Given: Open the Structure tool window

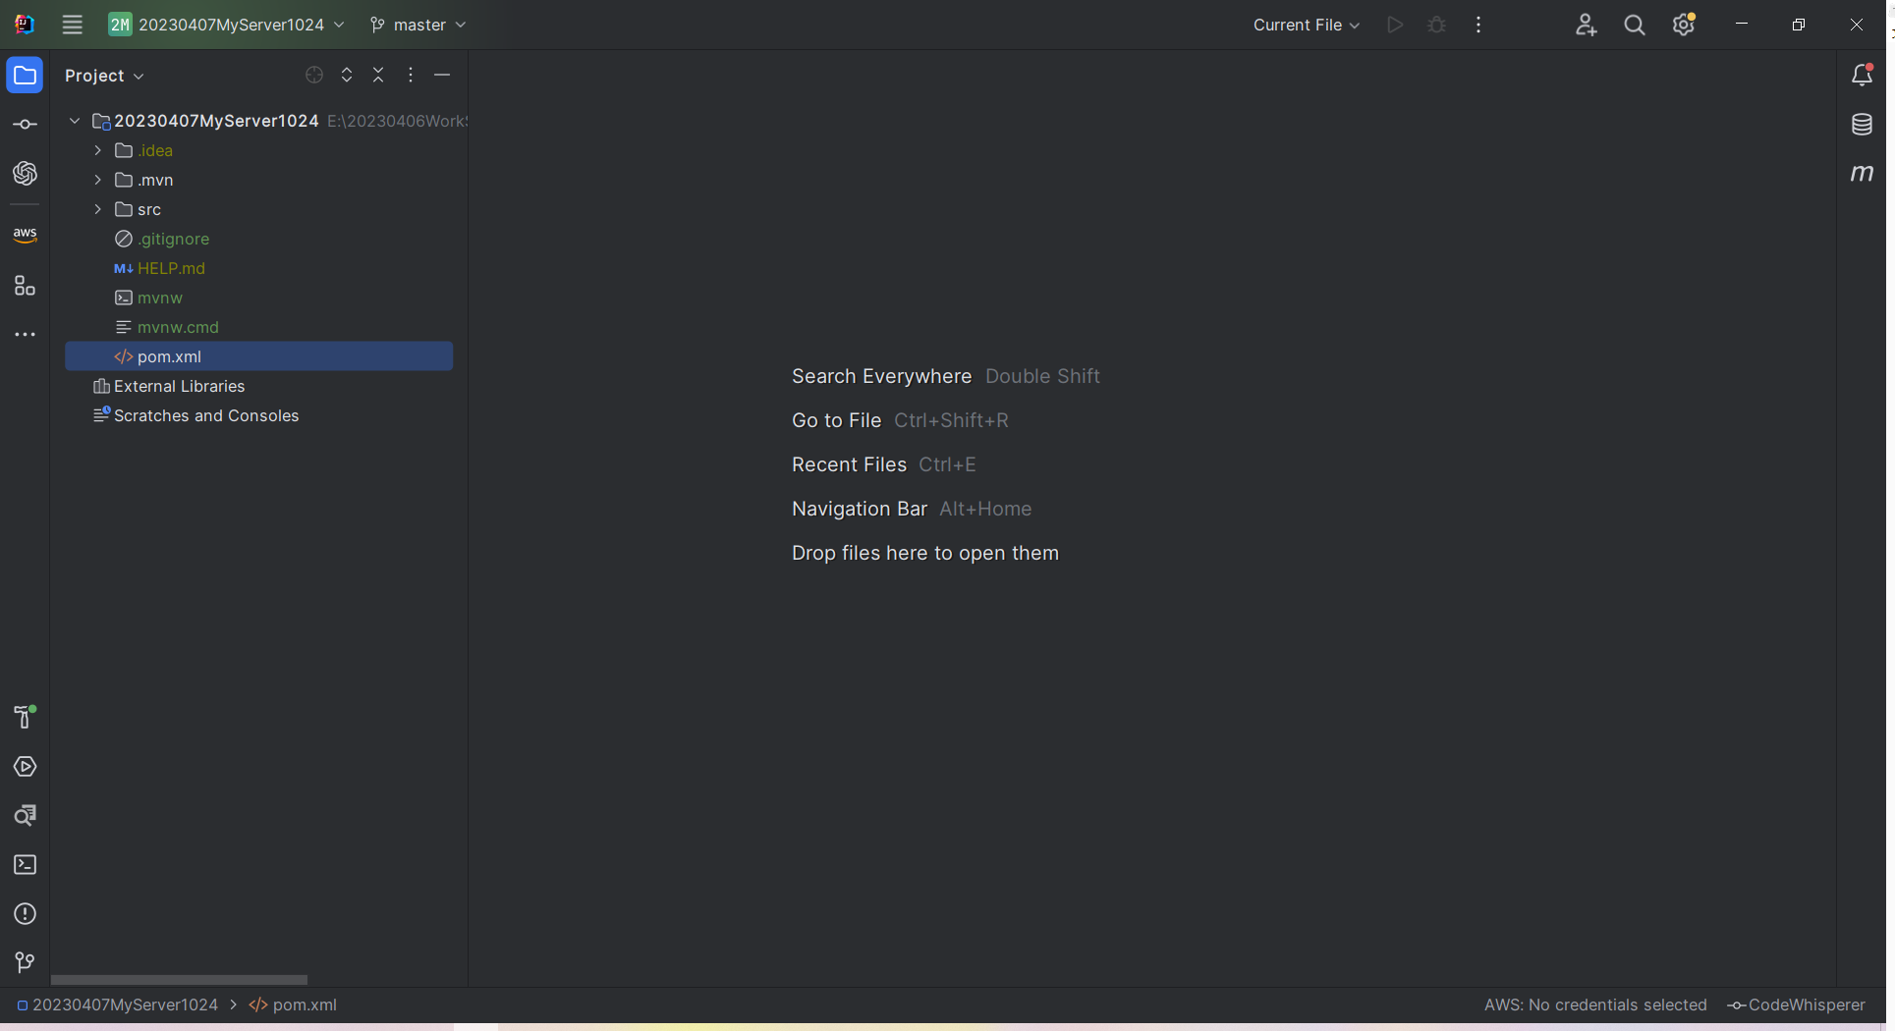Looking at the screenshot, I should [x=25, y=286].
